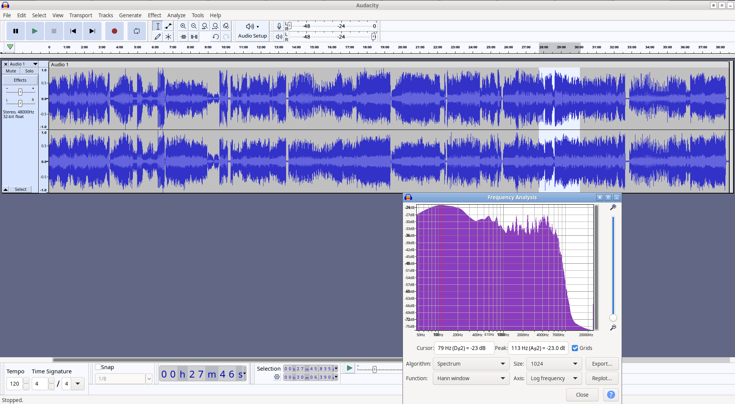The width and height of the screenshot is (735, 404).
Task: Adjust the track pan slider
Action: point(20,103)
